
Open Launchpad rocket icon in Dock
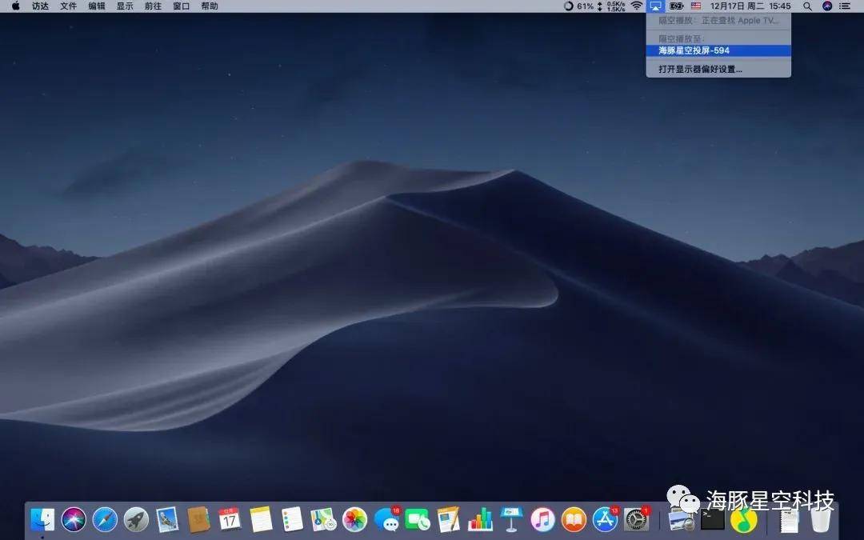pyautogui.click(x=136, y=520)
